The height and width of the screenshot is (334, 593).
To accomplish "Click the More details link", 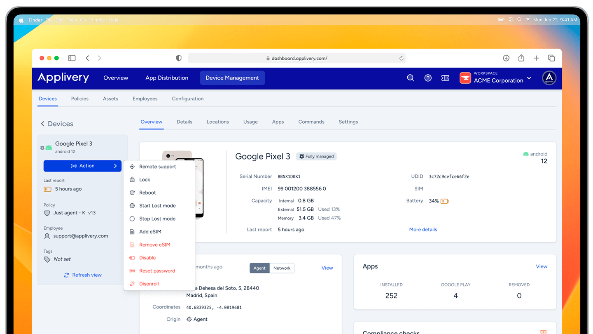I will (x=423, y=230).
